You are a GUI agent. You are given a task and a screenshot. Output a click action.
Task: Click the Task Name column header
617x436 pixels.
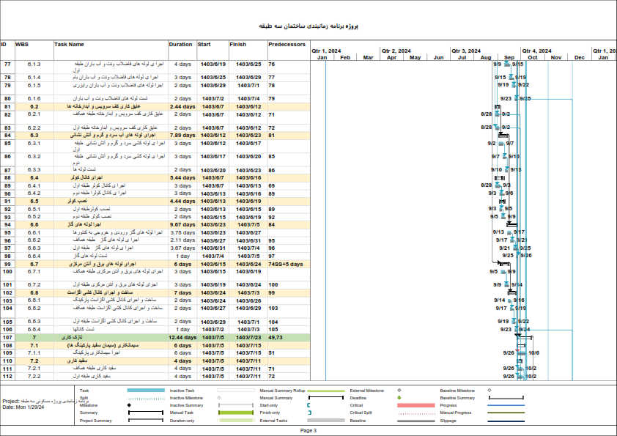click(x=69, y=44)
